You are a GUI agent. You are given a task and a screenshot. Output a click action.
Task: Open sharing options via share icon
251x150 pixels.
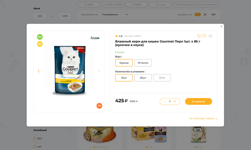point(210,36)
